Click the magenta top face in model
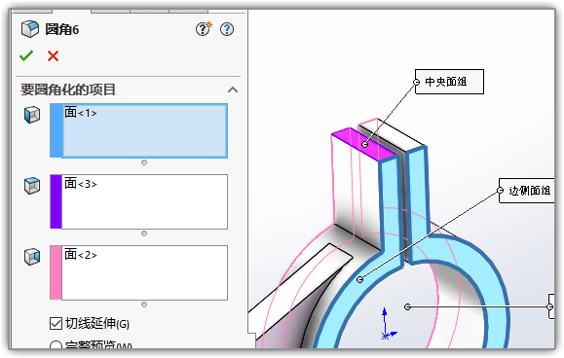This screenshot has width=564, height=358. click(x=363, y=144)
